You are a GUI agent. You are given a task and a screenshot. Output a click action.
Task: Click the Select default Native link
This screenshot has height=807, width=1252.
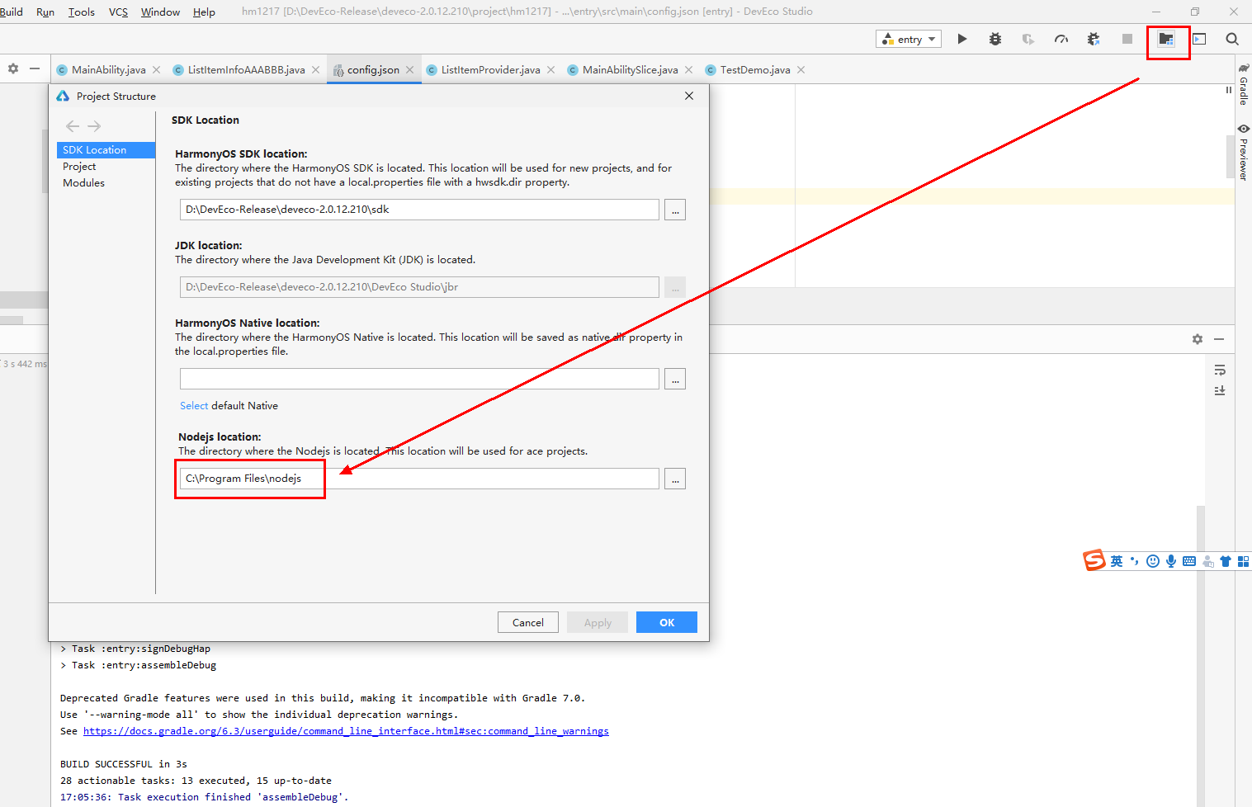point(194,405)
